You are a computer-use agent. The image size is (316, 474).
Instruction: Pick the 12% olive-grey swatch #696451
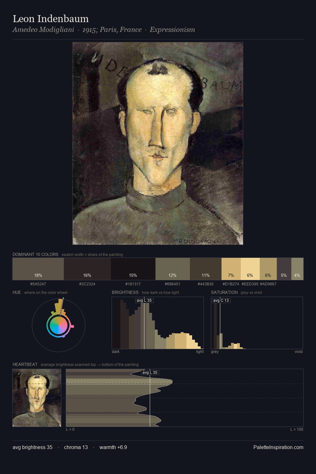[x=173, y=269]
